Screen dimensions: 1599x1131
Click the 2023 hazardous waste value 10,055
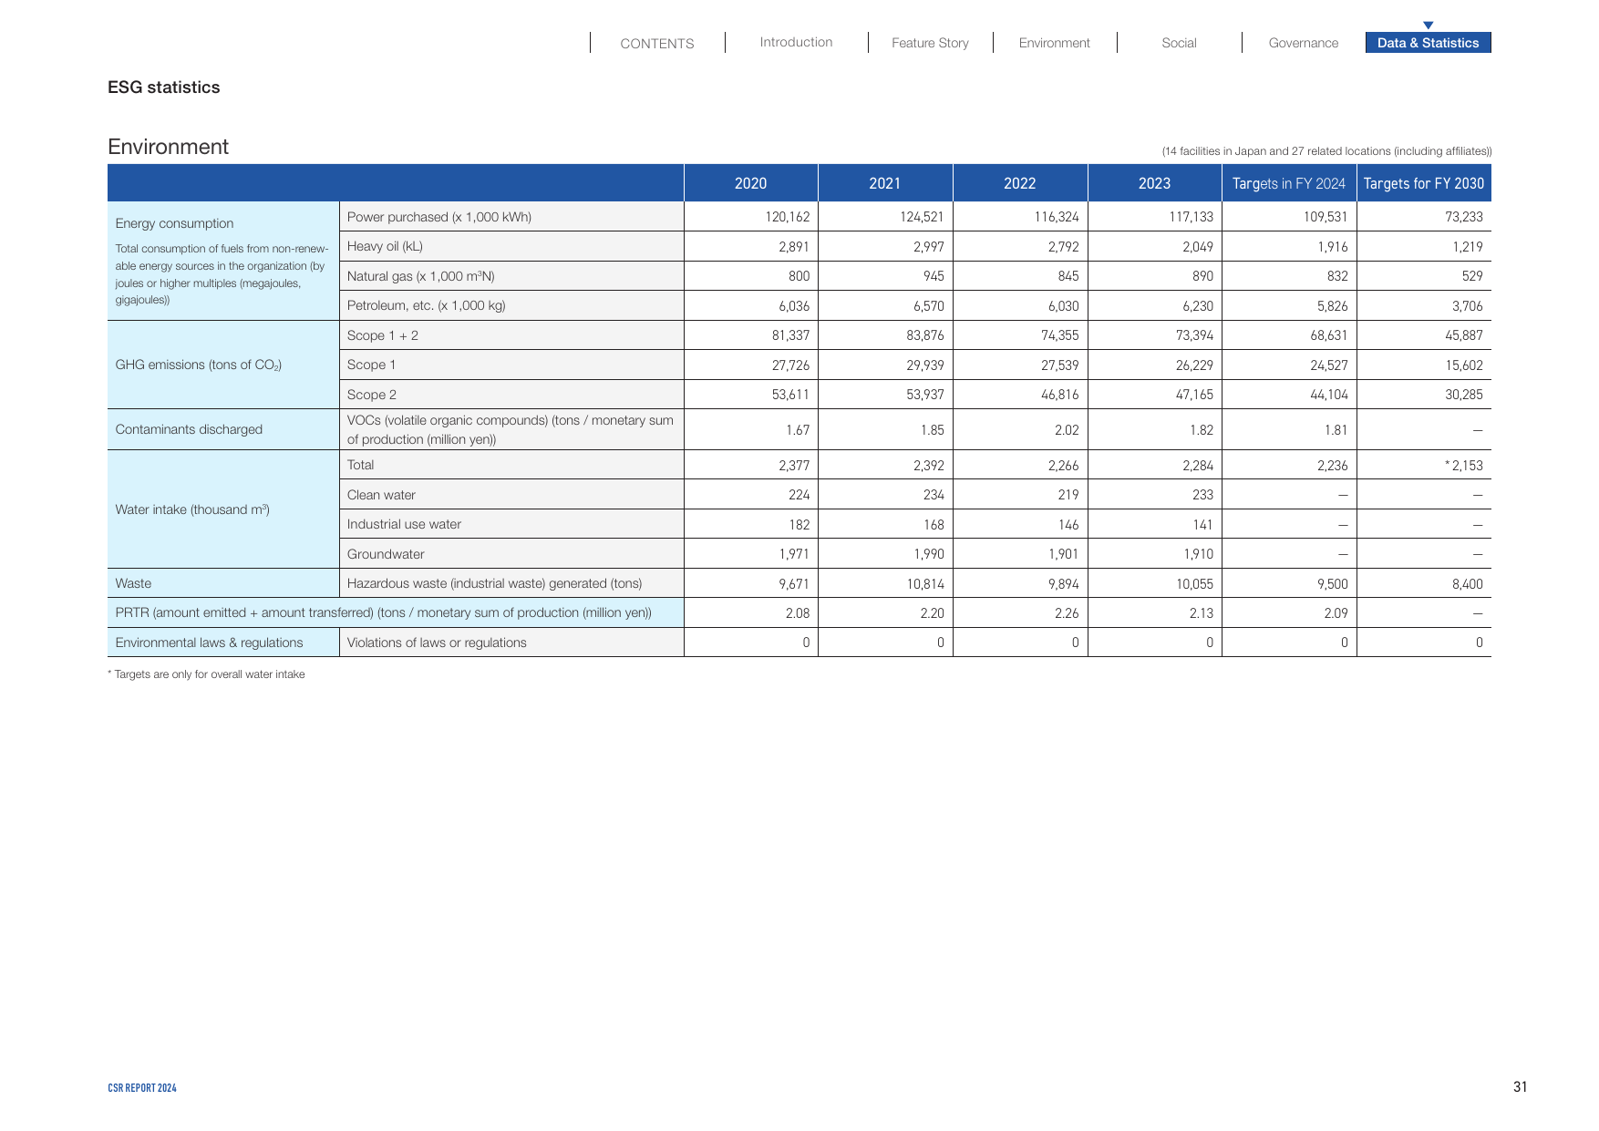click(1194, 583)
